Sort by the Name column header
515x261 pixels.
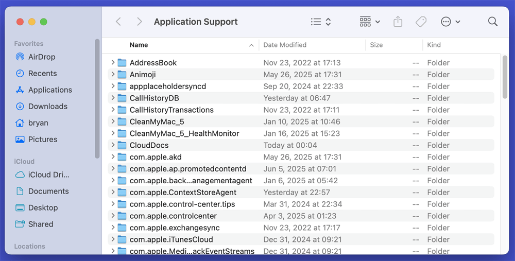click(139, 45)
